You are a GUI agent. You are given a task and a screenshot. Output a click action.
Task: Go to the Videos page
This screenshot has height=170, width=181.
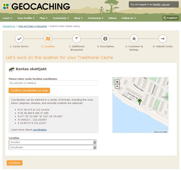112,18
